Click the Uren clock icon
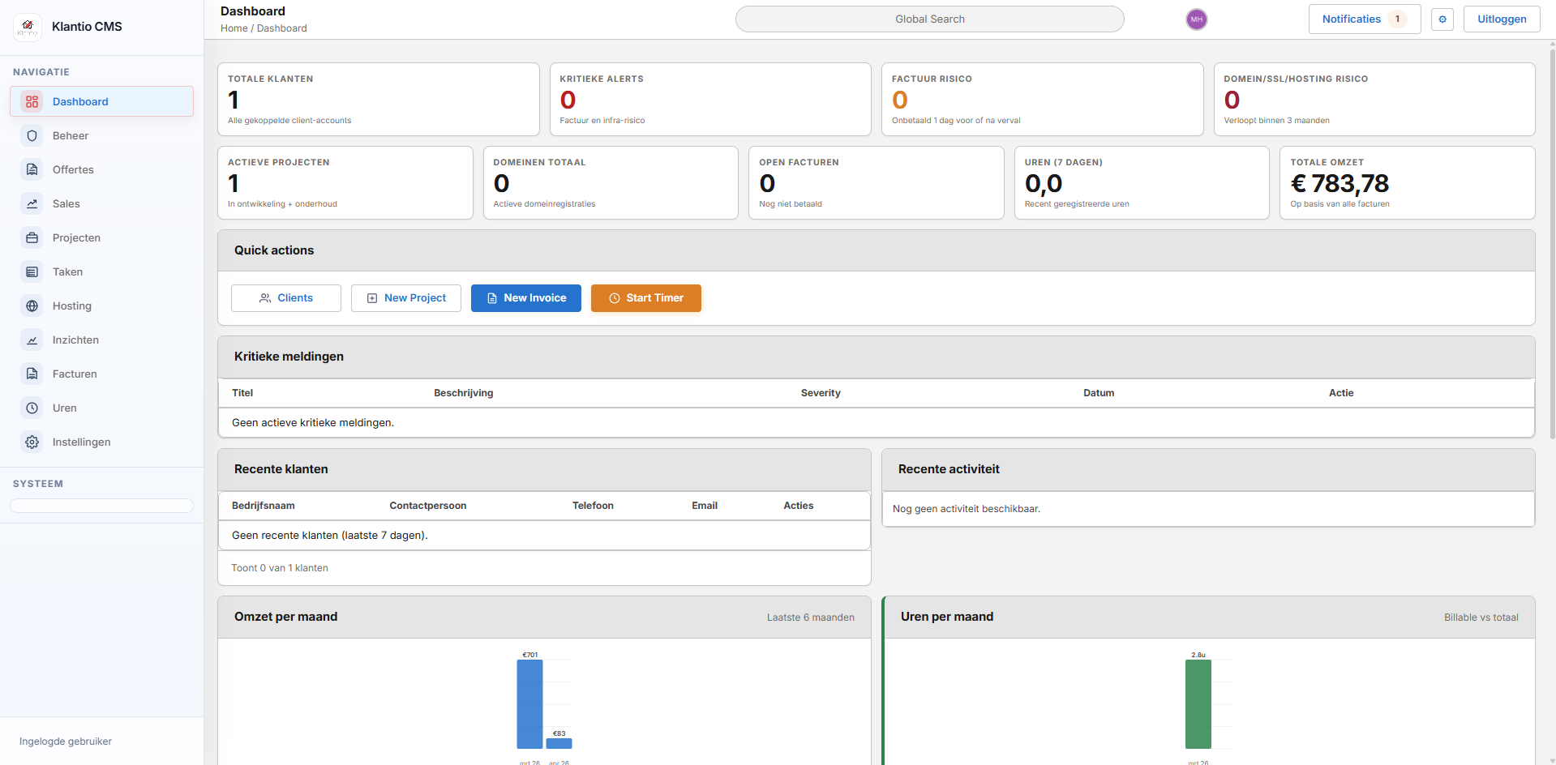This screenshot has height=765, width=1556. tap(32, 408)
